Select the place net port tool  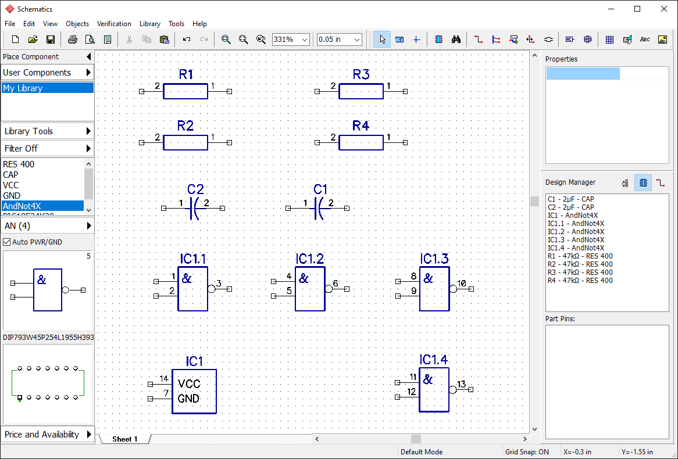(530, 40)
